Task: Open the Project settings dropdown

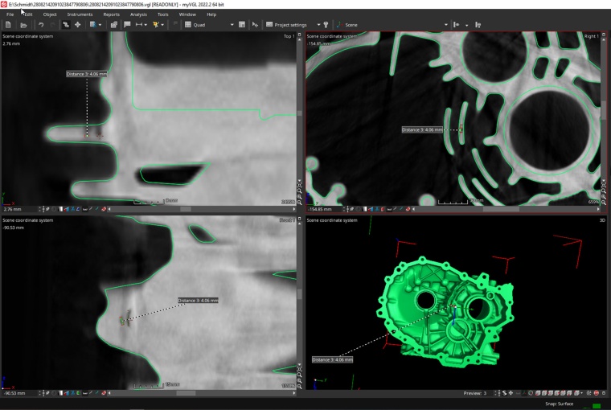Action: coord(318,25)
